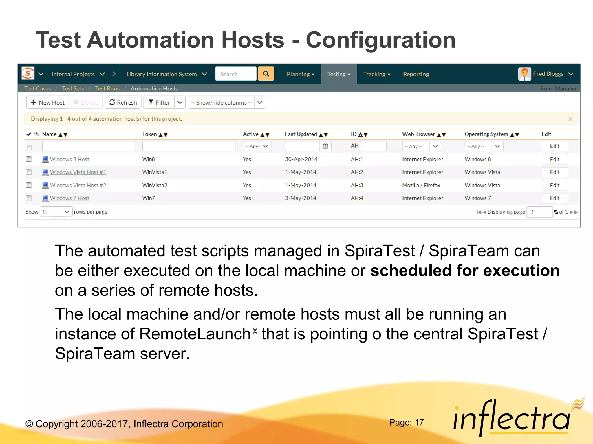Click the orange magnifier search button
The height and width of the screenshot is (444, 593).
coord(266,74)
